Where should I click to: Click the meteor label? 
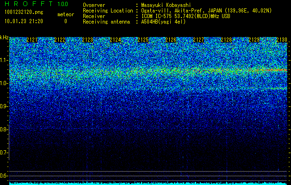pyautogui.click(x=66, y=14)
